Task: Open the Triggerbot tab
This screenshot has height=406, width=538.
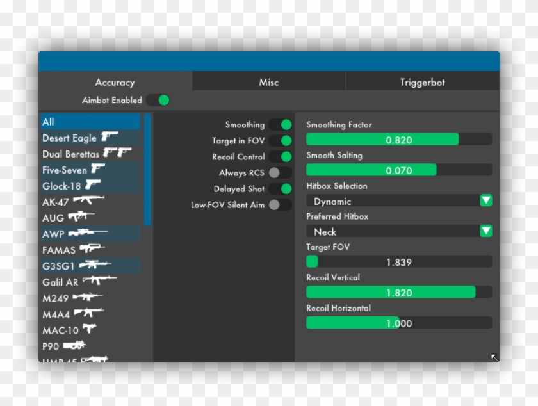Action: (421, 82)
